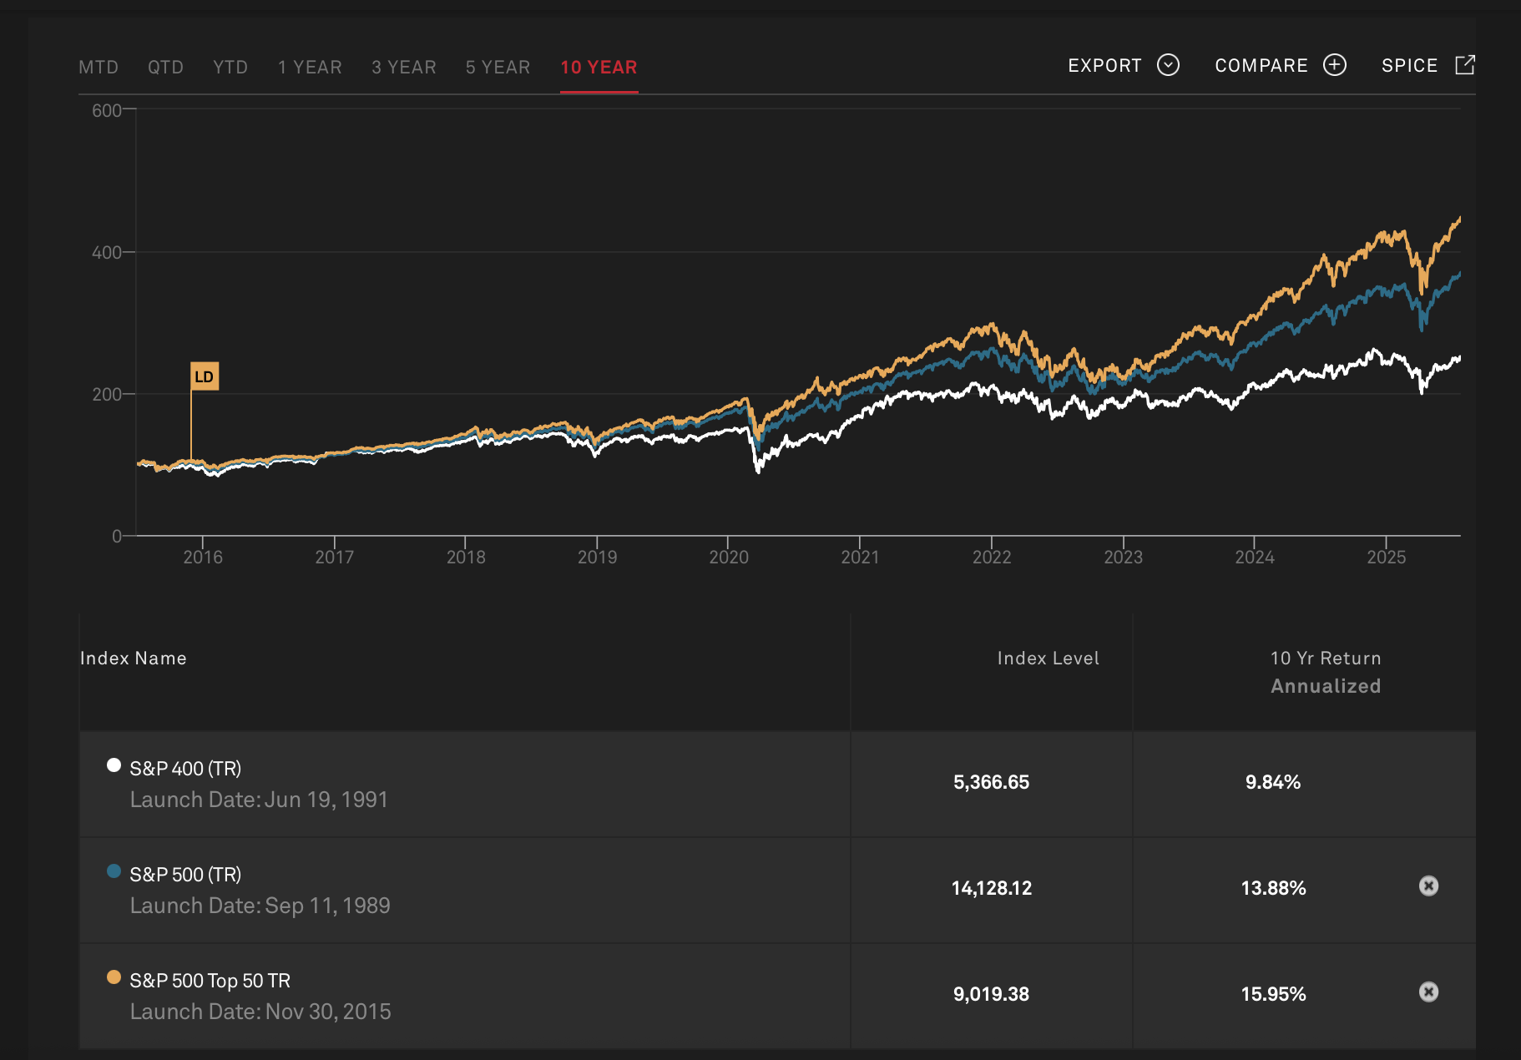This screenshot has width=1521, height=1060.
Task: Switch to the MTD time range tab
Action: [99, 68]
